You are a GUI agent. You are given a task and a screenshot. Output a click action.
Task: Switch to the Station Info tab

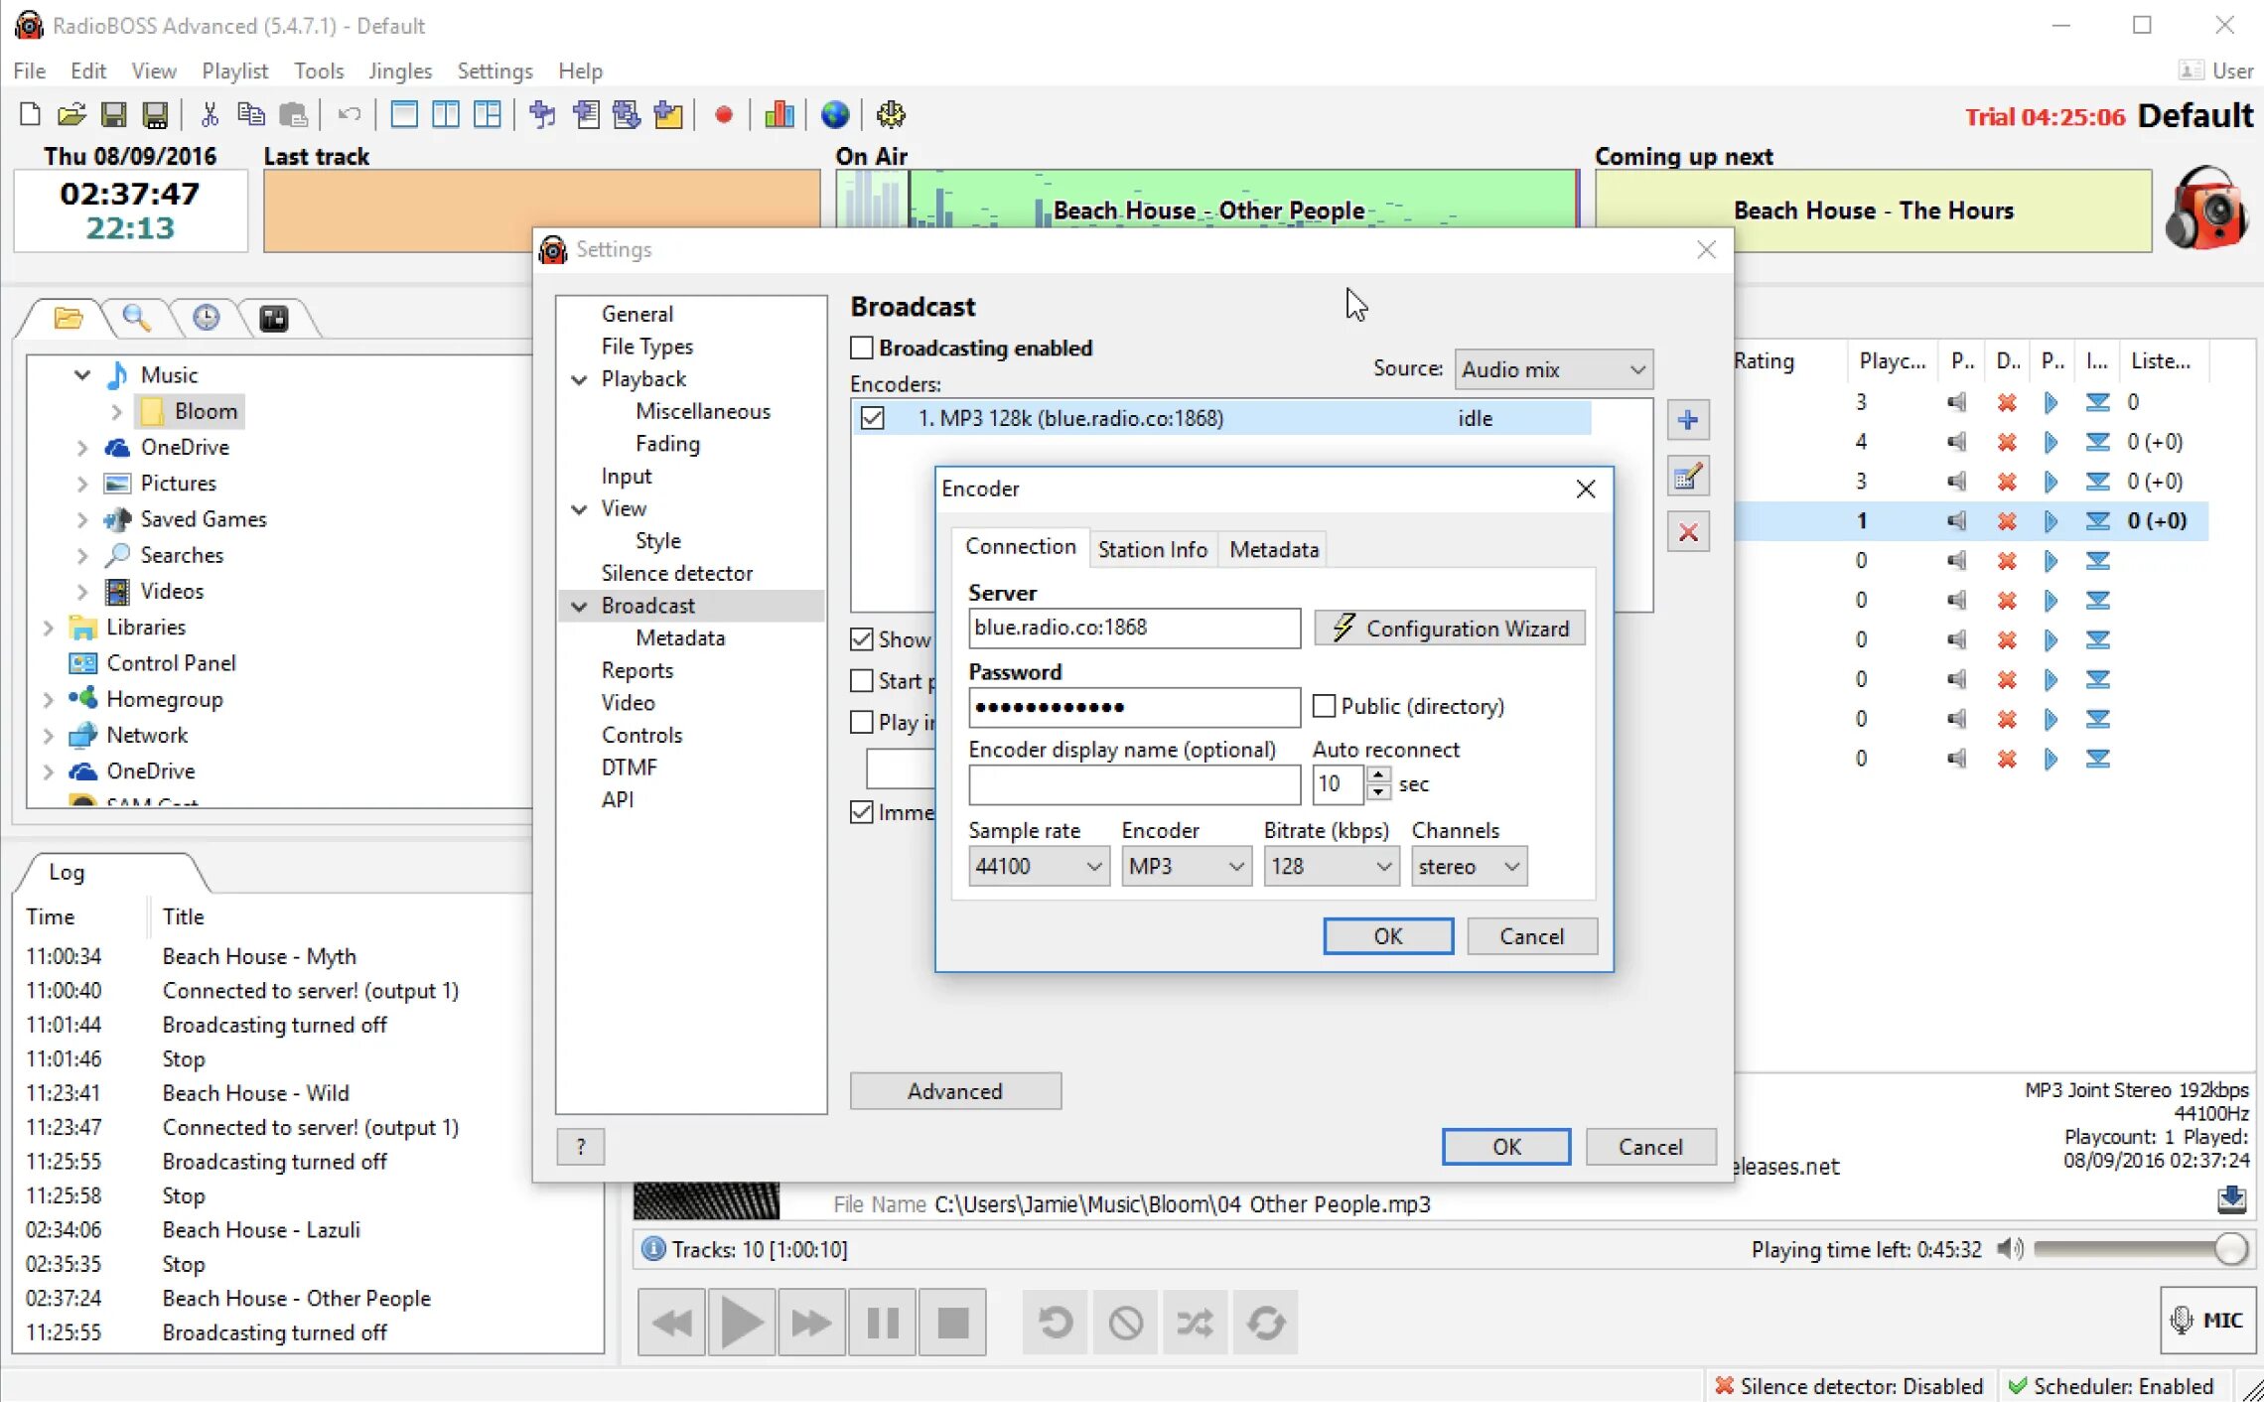[x=1152, y=549]
